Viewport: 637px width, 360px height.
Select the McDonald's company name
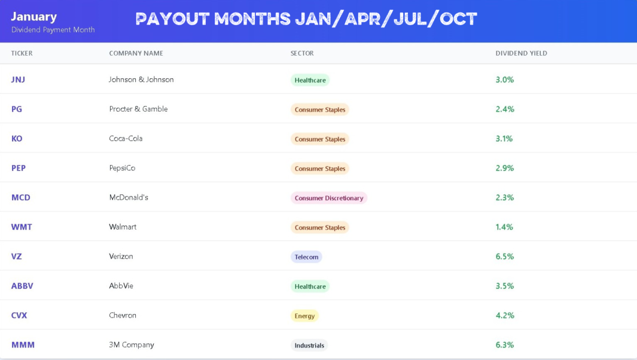129,197
